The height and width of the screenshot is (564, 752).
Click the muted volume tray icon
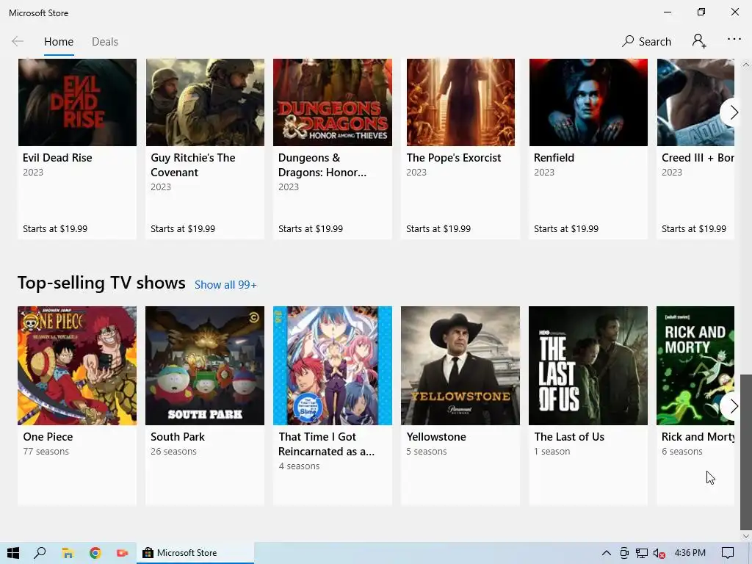coord(659,553)
